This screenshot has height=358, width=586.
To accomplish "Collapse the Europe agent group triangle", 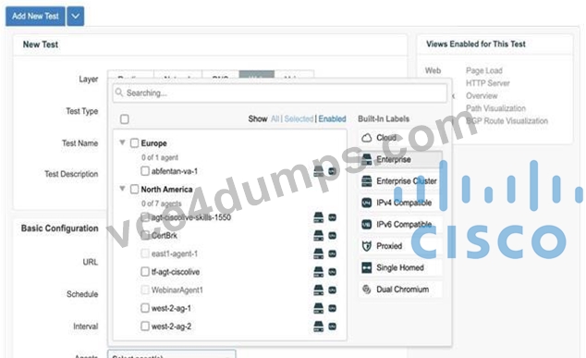I will point(122,142).
